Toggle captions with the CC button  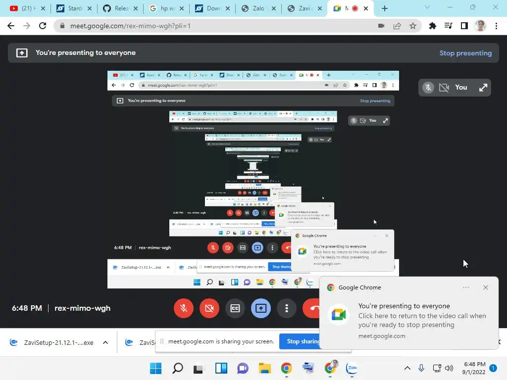(x=235, y=308)
